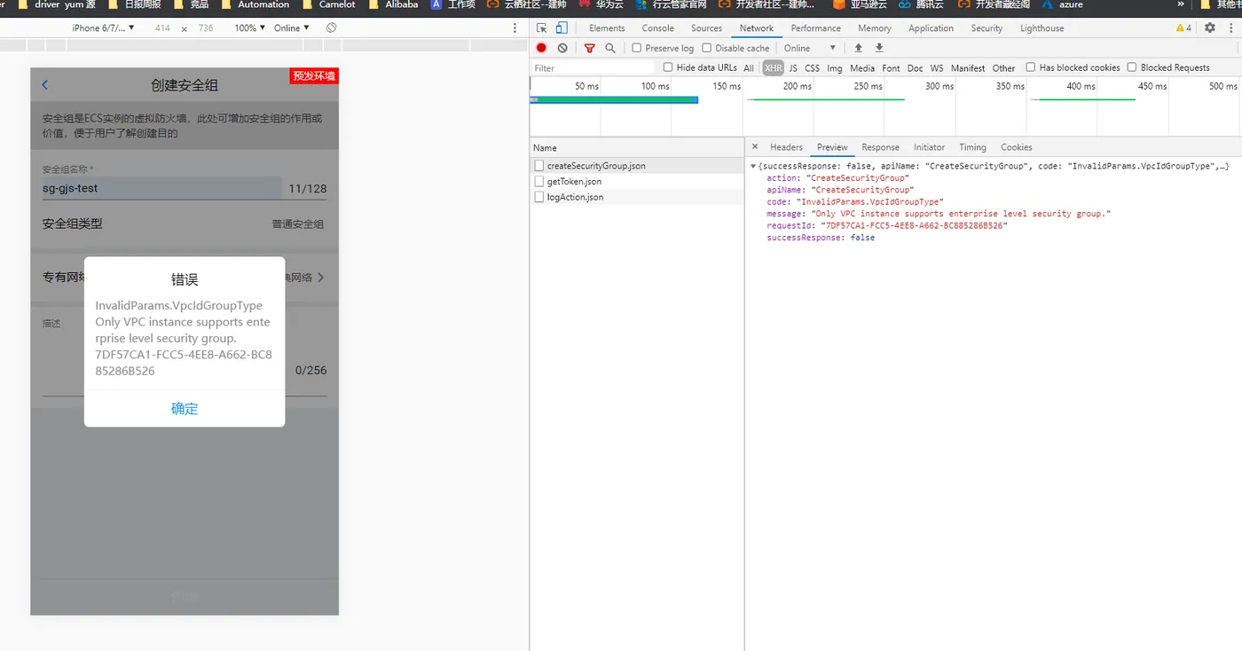
Task: Open the Automation bookmark folder
Action: [255, 4]
